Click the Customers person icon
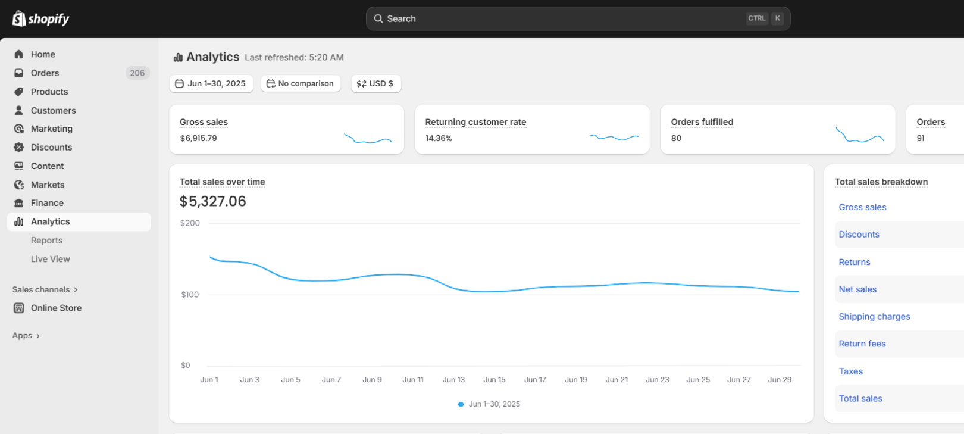 point(19,110)
